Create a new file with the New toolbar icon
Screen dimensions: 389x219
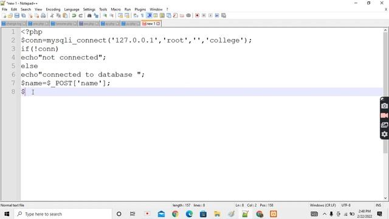(4, 16)
